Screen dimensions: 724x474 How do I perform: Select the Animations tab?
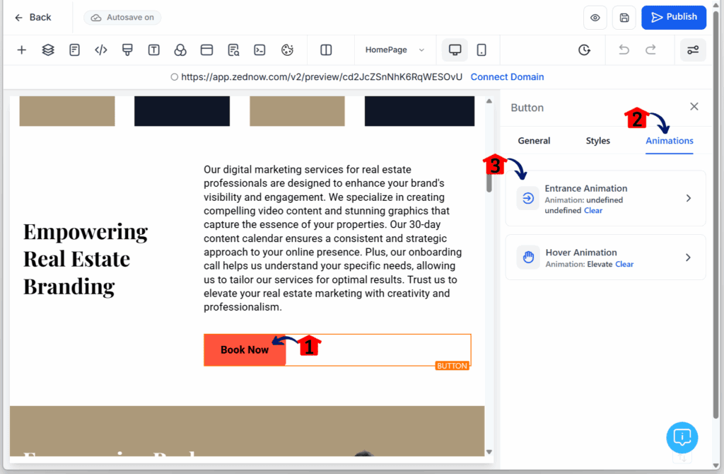pyautogui.click(x=670, y=141)
